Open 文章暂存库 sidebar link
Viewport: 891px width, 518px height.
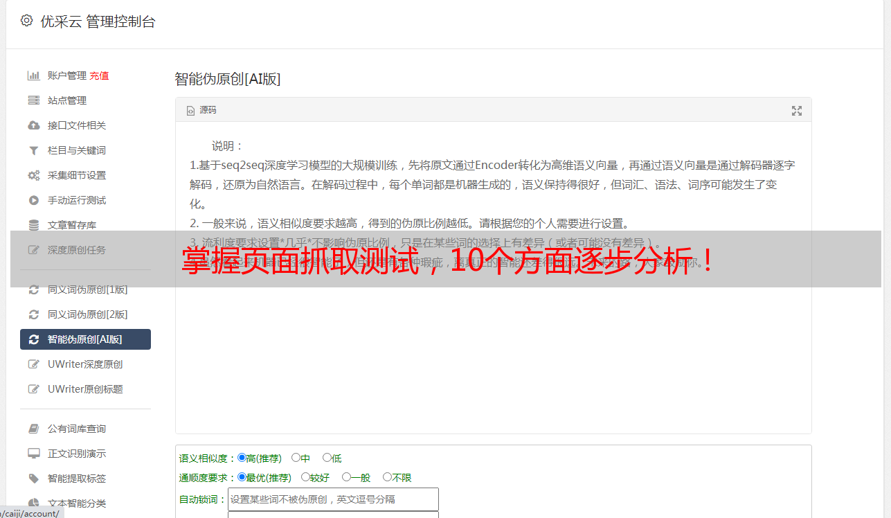[x=72, y=225]
